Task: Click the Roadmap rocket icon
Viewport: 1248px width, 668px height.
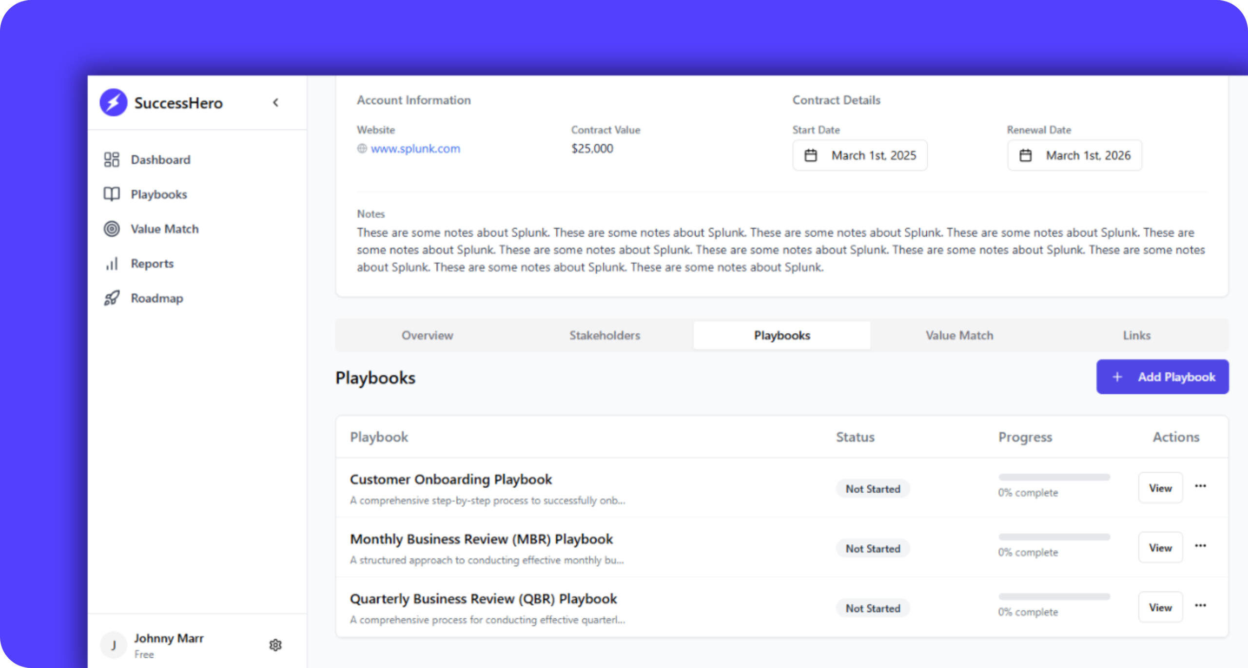Action: 112,298
